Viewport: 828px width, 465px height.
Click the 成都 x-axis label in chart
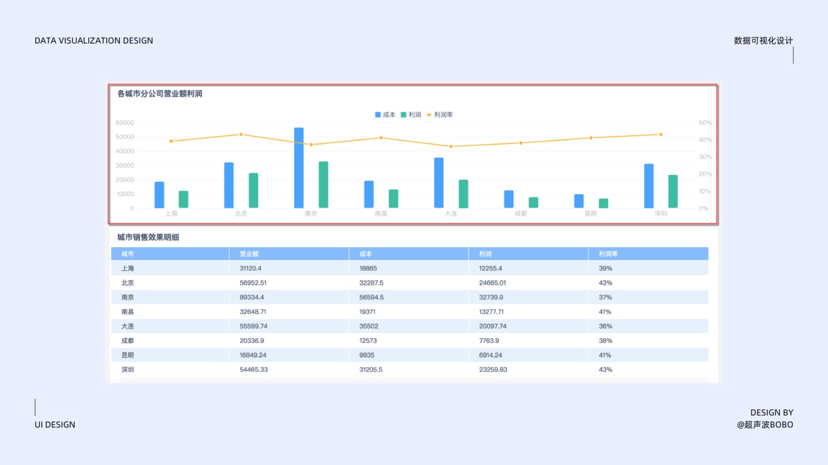pos(521,213)
